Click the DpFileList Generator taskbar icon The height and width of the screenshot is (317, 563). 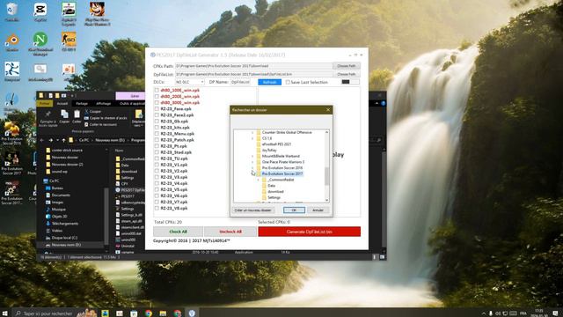(x=192, y=313)
